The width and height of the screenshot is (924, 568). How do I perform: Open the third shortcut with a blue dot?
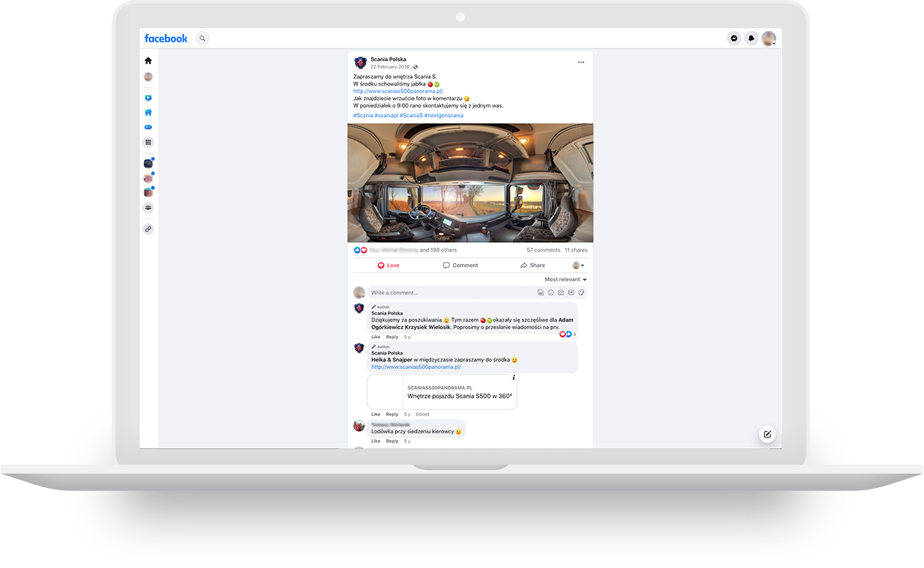point(148,192)
